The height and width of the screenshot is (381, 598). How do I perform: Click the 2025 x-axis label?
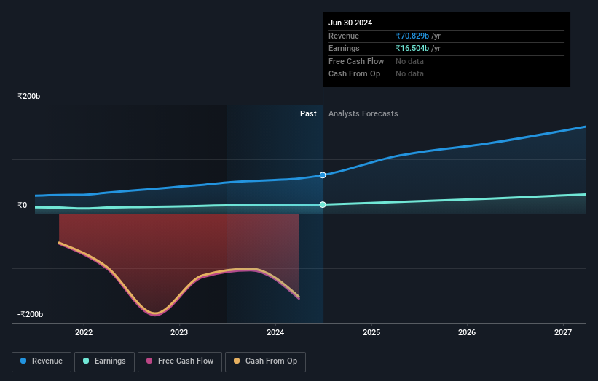point(371,332)
